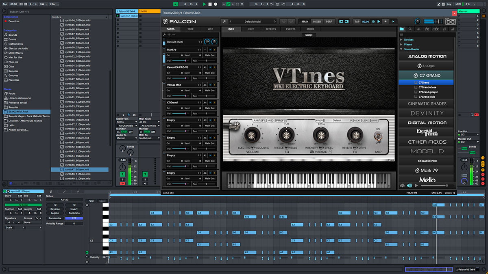488x274 pixels.
Task: Select the C7Grand-close preset
Action: (427, 87)
